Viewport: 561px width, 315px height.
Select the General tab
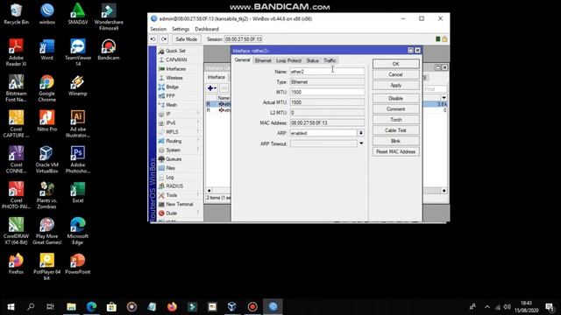(x=242, y=60)
